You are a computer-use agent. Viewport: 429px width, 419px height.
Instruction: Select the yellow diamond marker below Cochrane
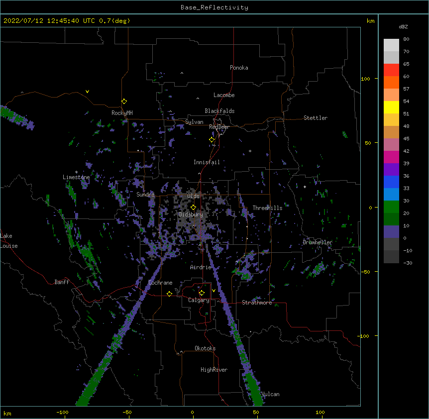click(169, 294)
